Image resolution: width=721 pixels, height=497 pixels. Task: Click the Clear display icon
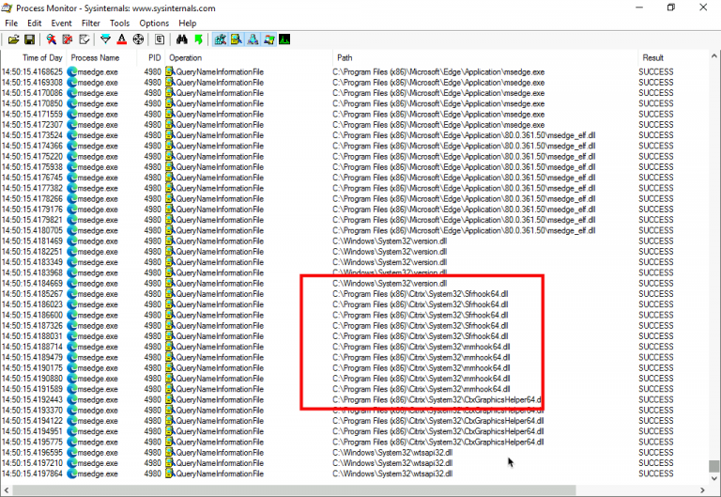pyautogui.click(x=84, y=39)
